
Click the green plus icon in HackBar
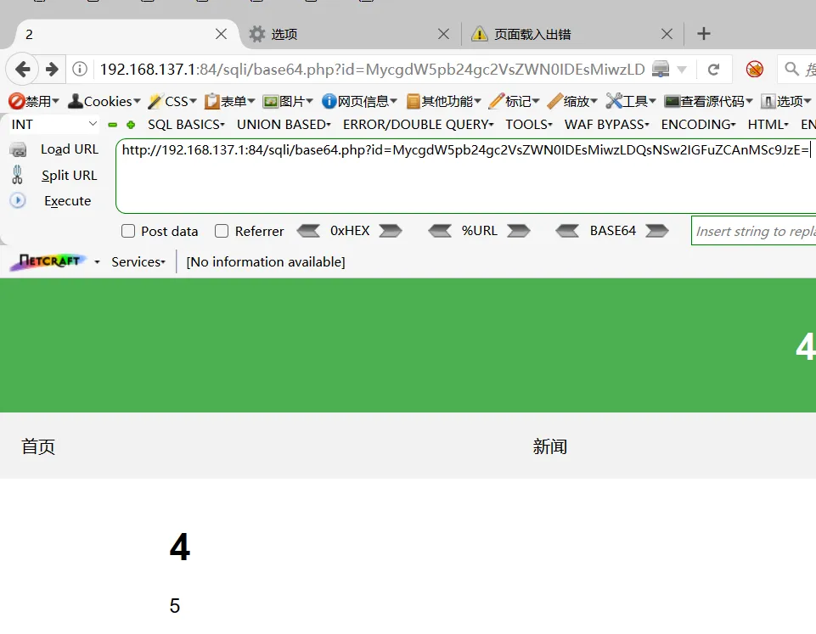(x=131, y=125)
